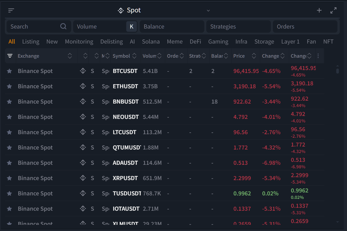
Task: Click the Binance logo icon in NEOUSDT row
Action: [x=83, y=117]
